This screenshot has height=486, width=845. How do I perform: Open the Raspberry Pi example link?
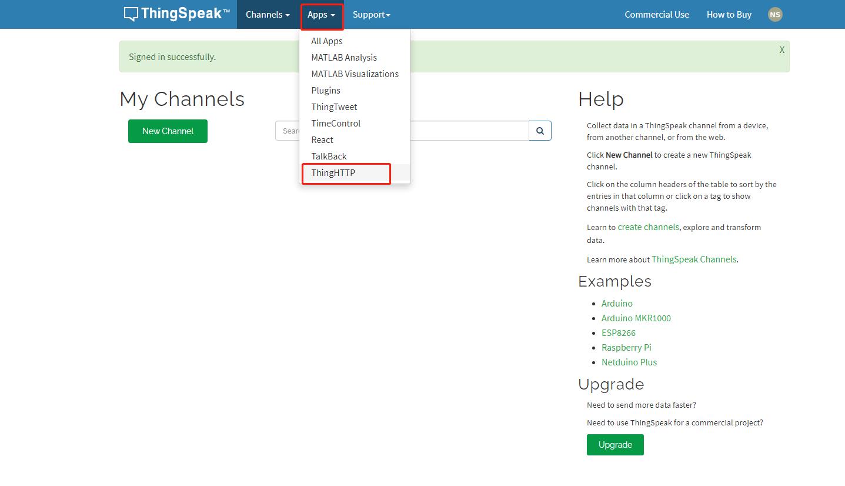pyautogui.click(x=626, y=347)
